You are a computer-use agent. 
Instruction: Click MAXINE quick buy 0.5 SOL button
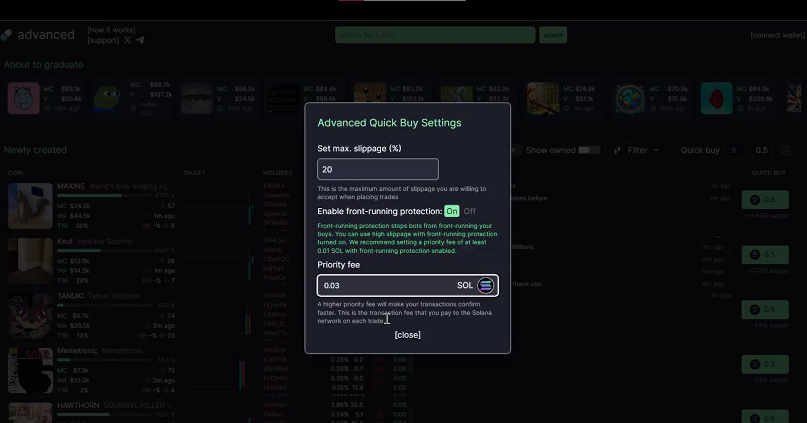click(x=765, y=200)
